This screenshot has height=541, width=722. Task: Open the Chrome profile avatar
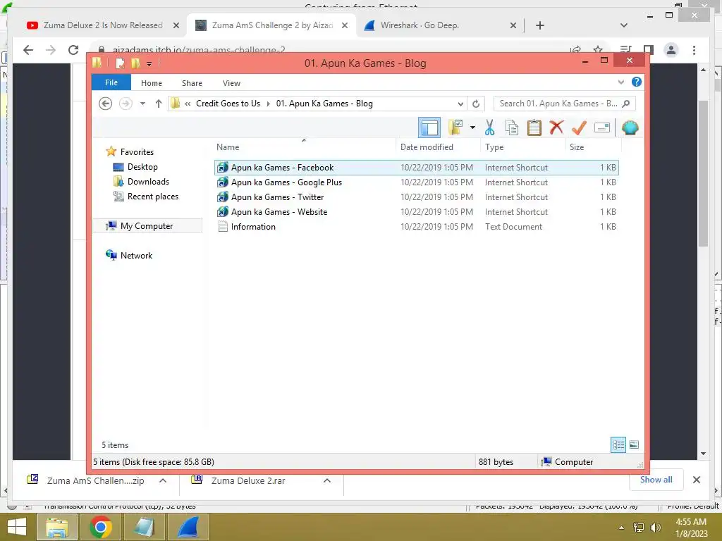click(671, 50)
